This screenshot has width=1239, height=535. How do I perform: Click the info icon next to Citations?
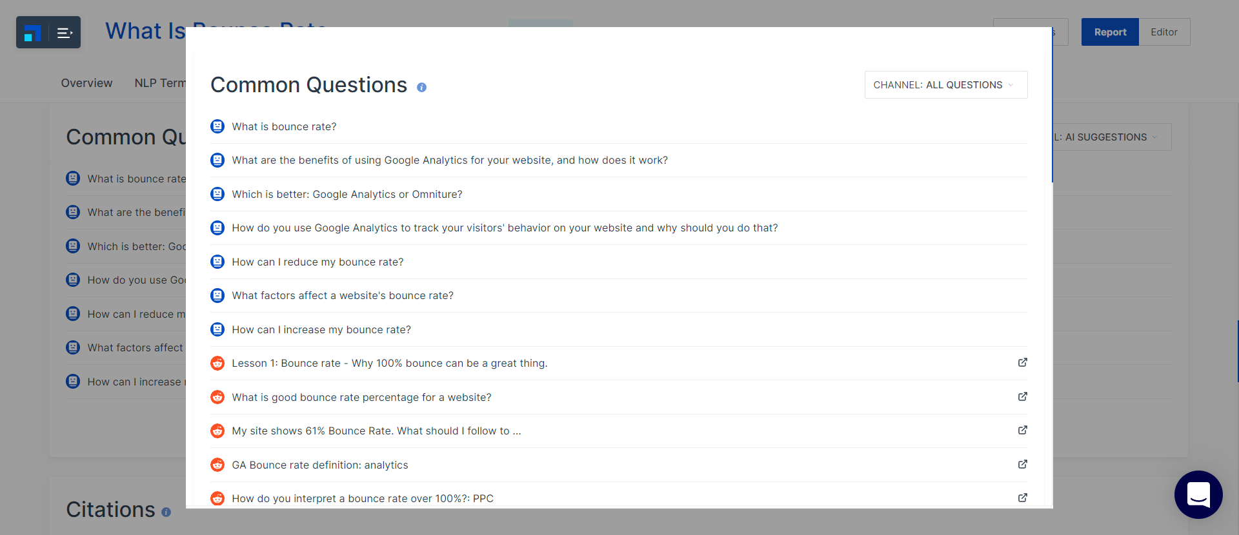[166, 512]
